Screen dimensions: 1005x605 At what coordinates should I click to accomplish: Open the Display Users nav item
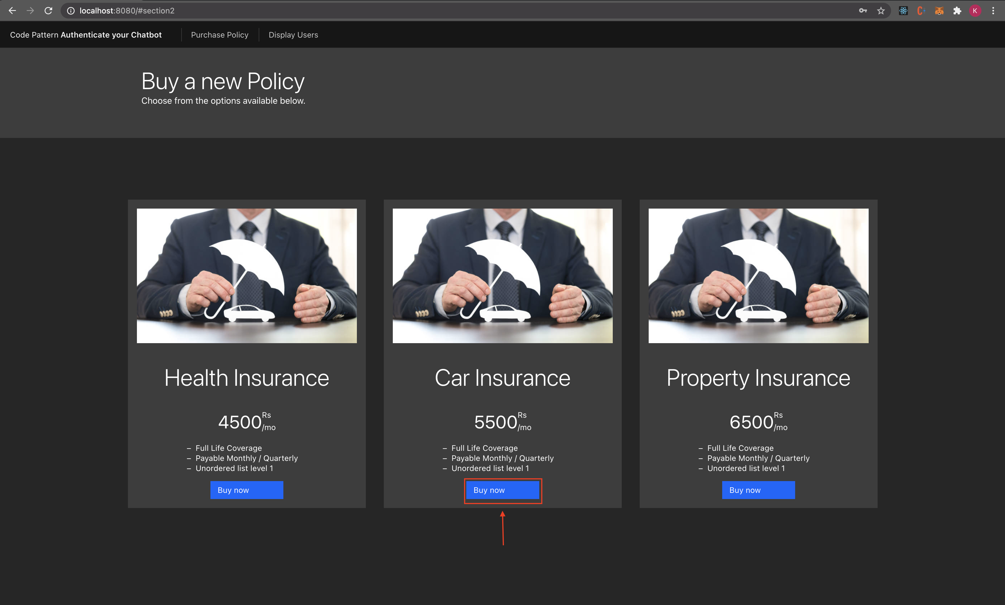293,35
